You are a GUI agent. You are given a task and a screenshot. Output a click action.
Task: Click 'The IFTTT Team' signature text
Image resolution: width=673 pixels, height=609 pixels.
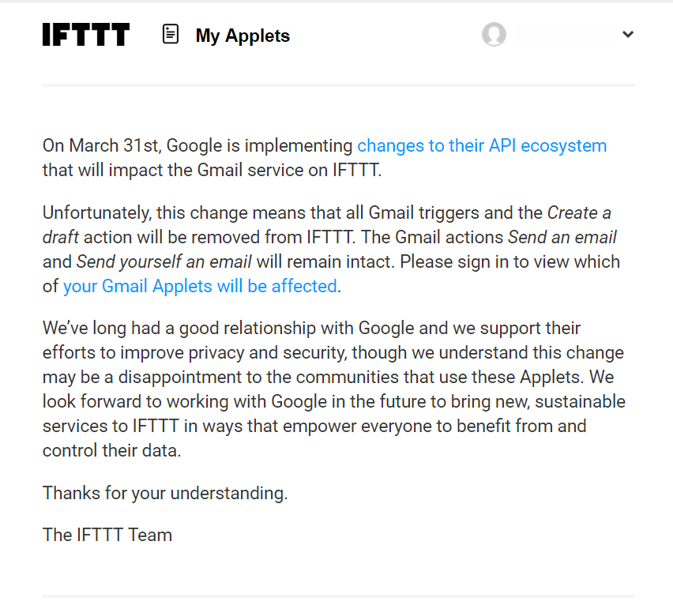pos(107,536)
